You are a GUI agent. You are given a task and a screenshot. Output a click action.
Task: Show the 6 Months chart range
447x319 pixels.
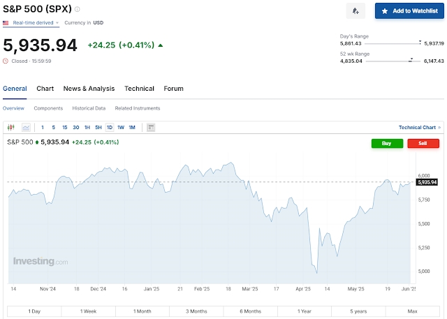point(250,311)
